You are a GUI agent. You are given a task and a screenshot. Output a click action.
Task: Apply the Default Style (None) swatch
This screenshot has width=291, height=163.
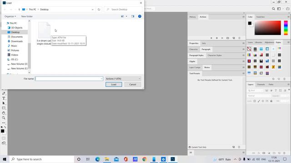point(249,49)
